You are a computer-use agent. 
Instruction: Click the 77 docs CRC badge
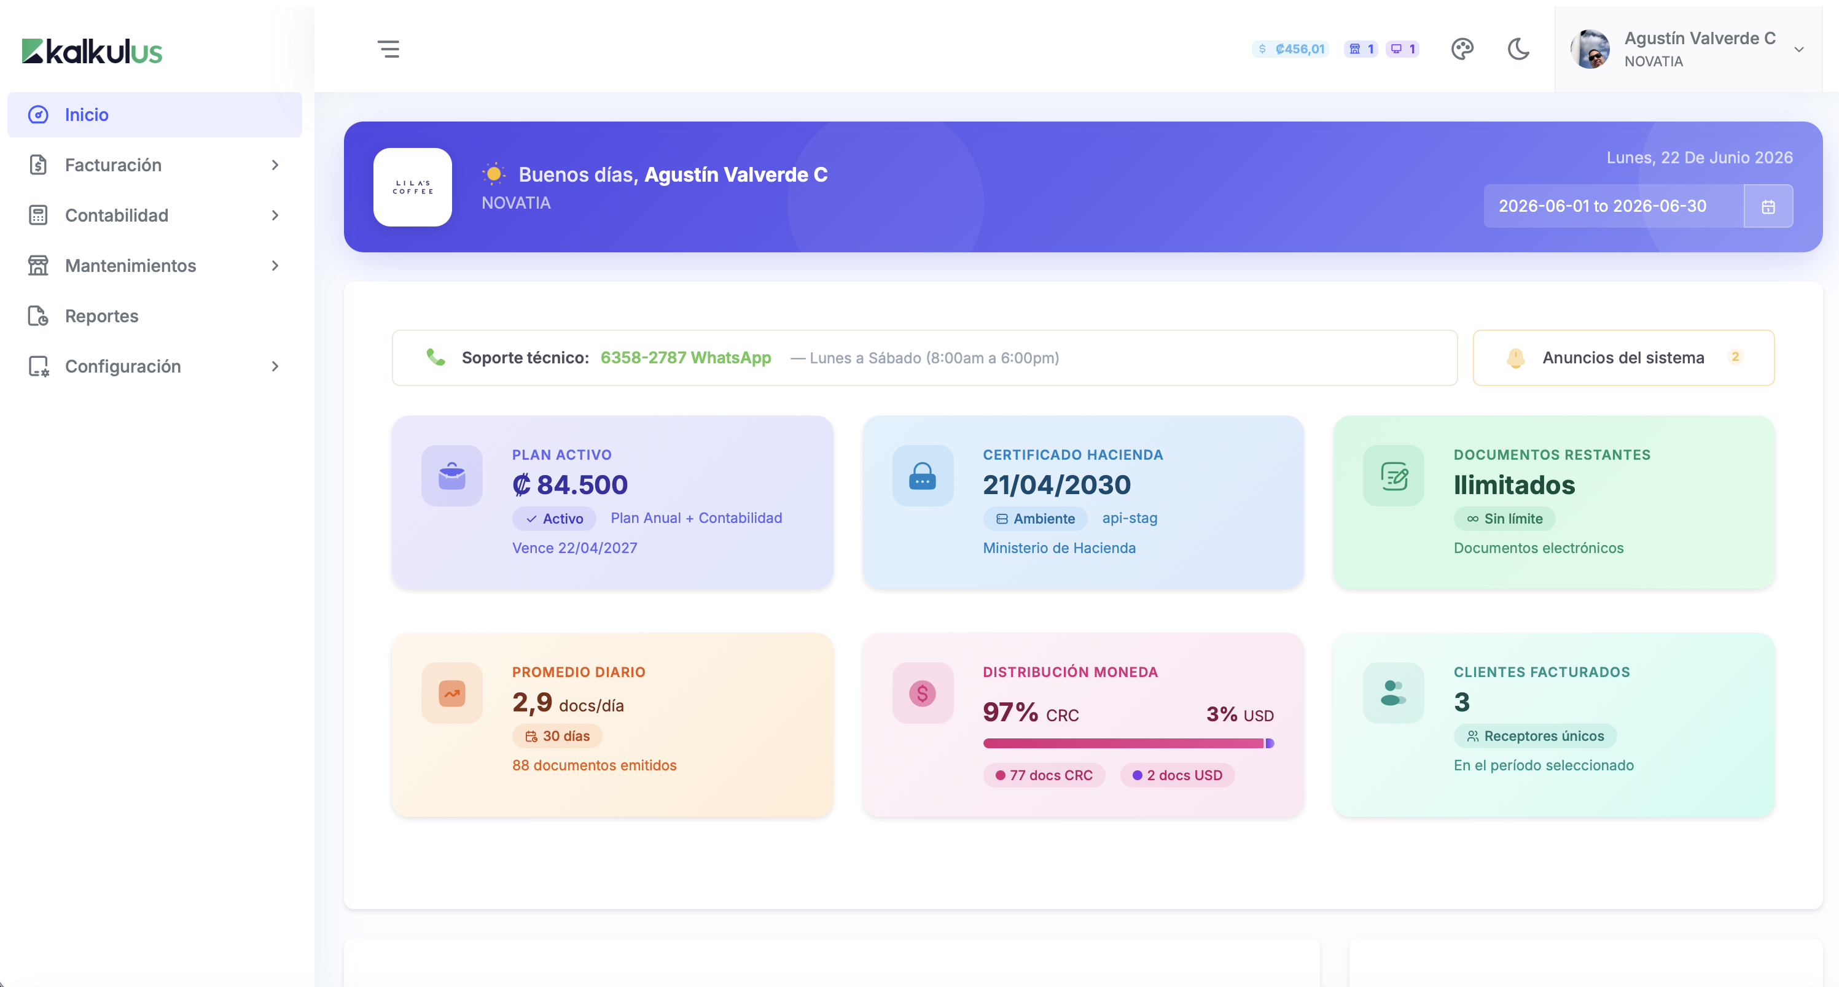pos(1044,775)
